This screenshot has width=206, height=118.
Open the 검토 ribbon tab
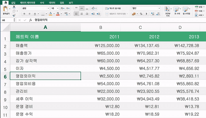tap(62, 3)
